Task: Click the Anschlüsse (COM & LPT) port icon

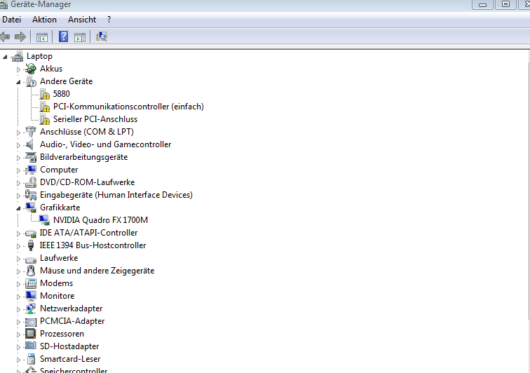Action: [x=31, y=132]
